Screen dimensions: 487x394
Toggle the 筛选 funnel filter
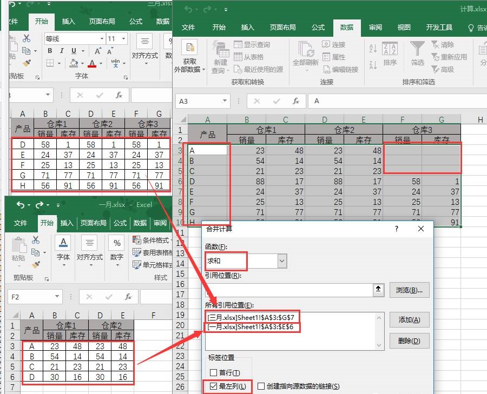click(x=417, y=54)
